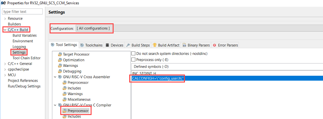Collapse the C/C++ Build tree node
This screenshot has height=119, width=323.
tap(5, 30)
